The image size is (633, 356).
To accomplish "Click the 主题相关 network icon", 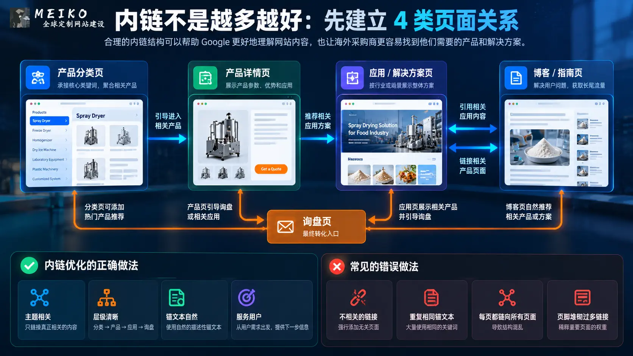I will tap(39, 297).
